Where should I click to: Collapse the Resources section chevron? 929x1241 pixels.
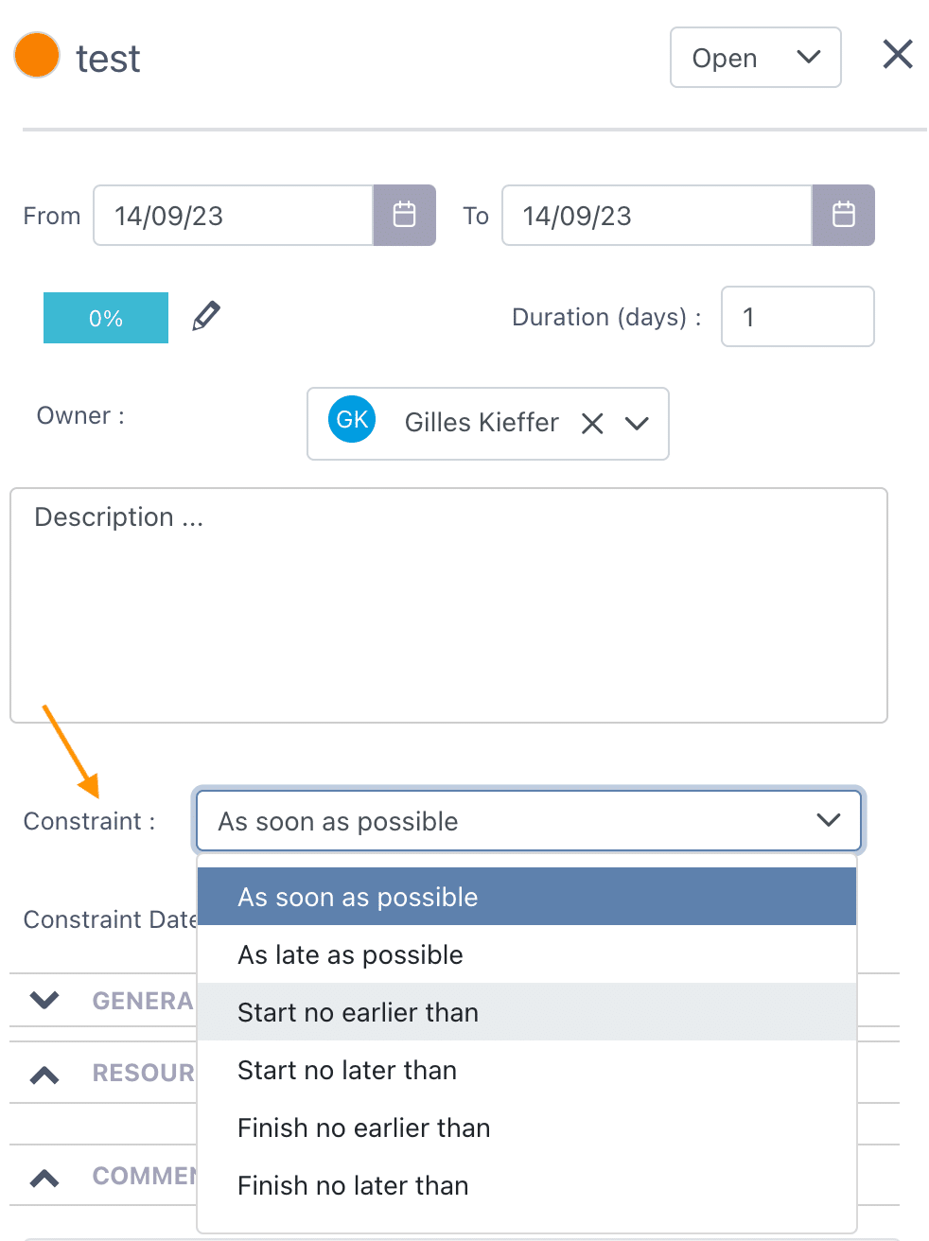click(x=44, y=1075)
